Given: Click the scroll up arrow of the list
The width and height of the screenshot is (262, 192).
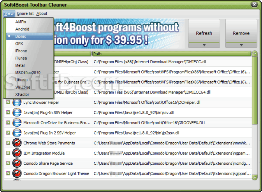Looking at the screenshot, I should pos(255,53).
